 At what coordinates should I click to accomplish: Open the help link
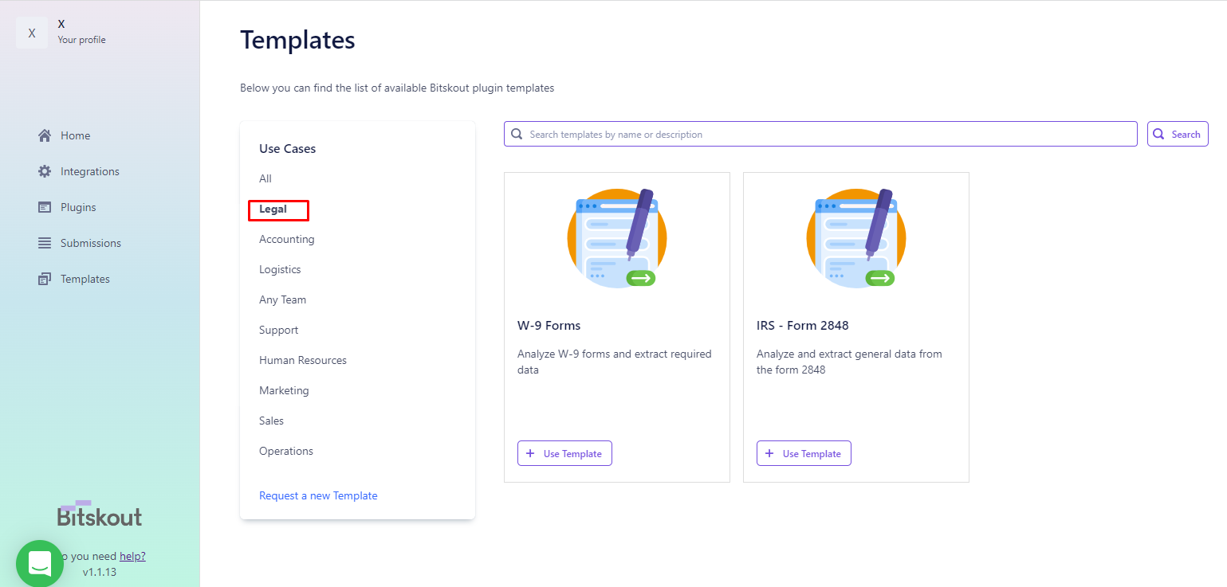click(x=132, y=556)
